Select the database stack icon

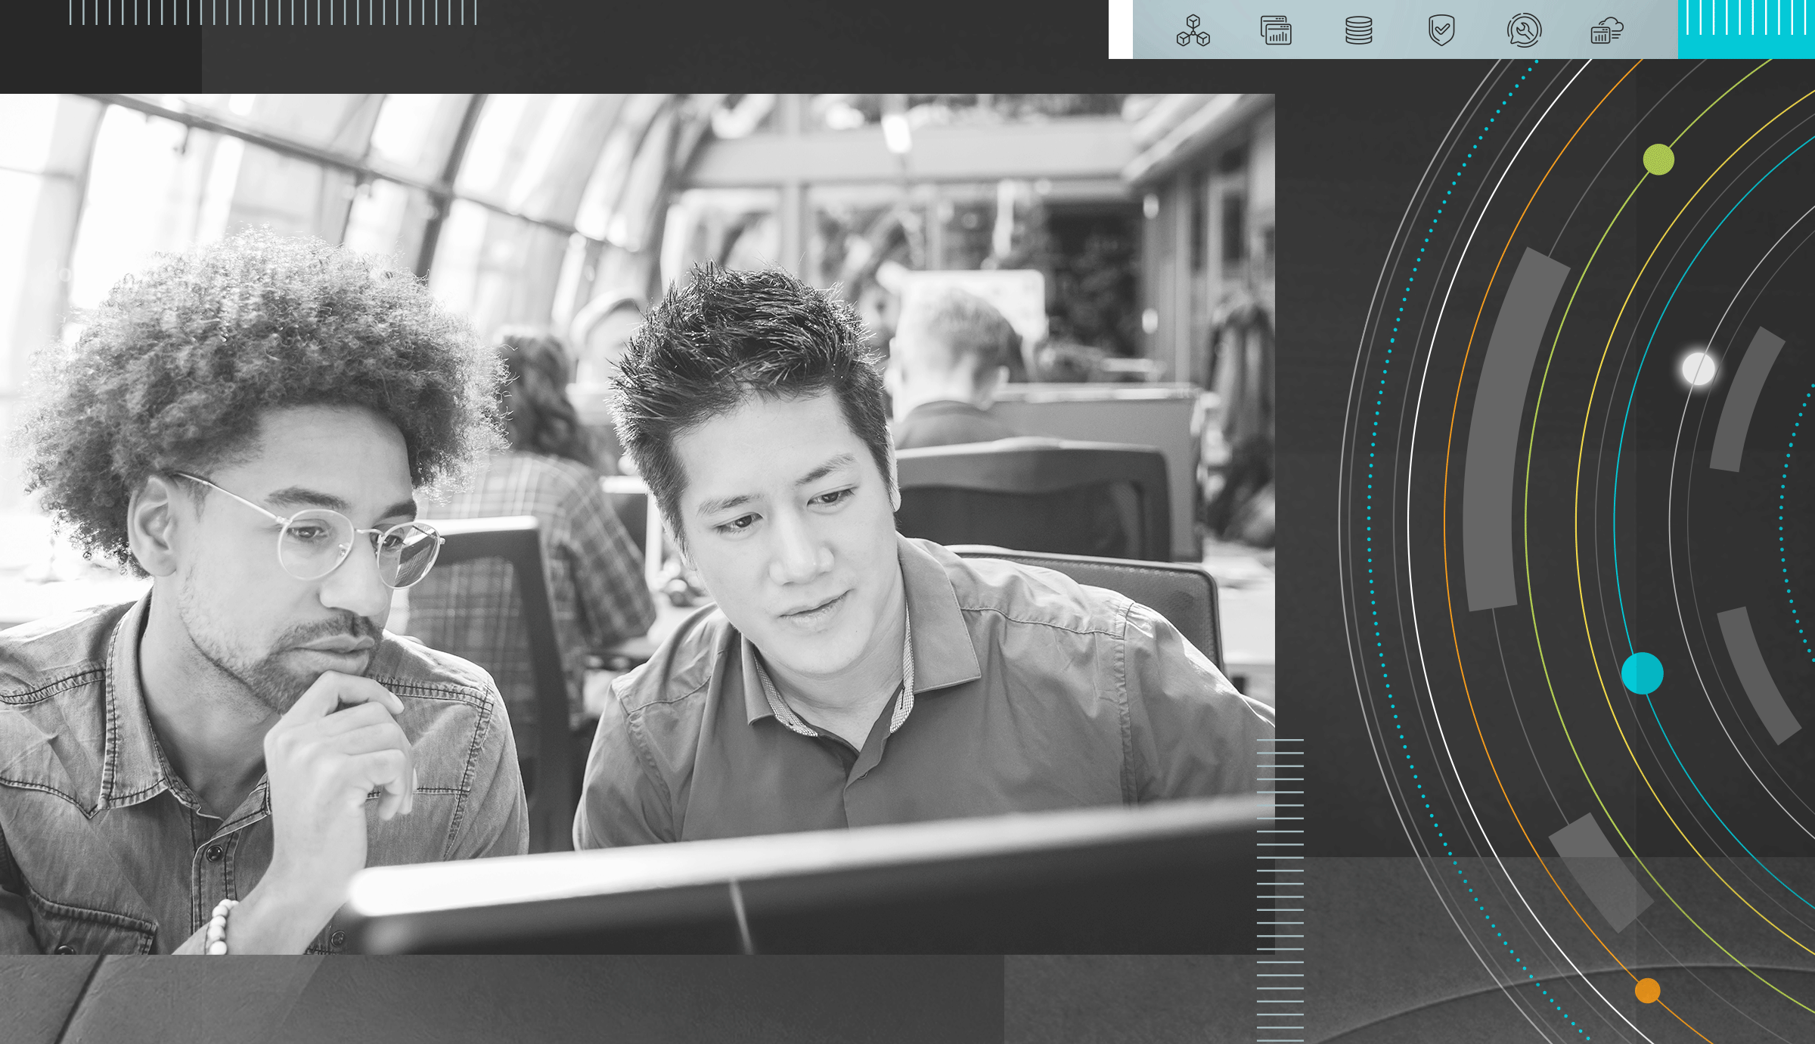click(x=1358, y=31)
